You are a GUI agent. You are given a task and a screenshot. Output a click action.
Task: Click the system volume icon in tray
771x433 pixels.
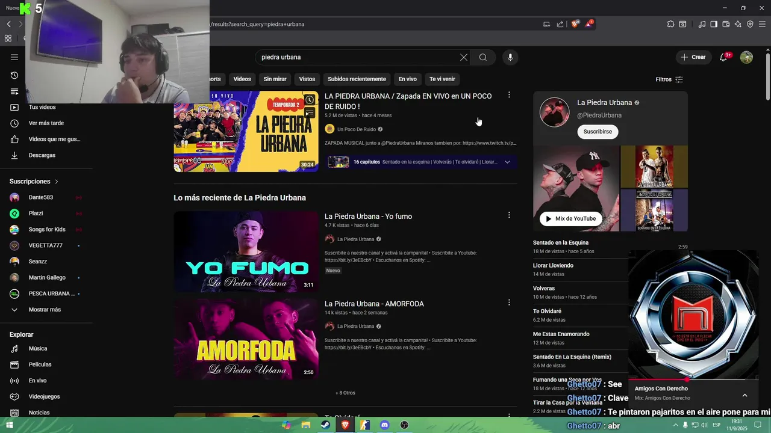coord(704,425)
